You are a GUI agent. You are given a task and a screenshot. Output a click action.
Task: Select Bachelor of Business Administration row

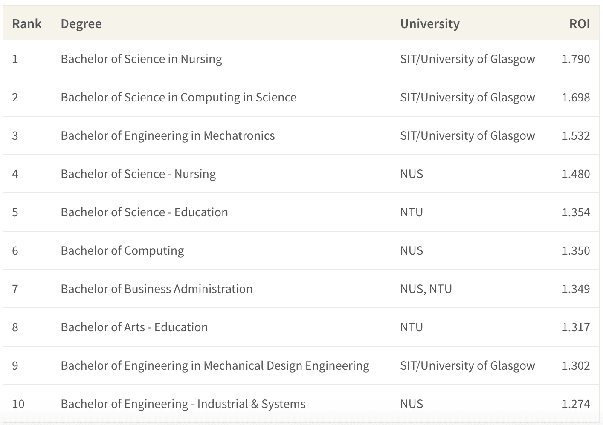[x=301, y=289]
